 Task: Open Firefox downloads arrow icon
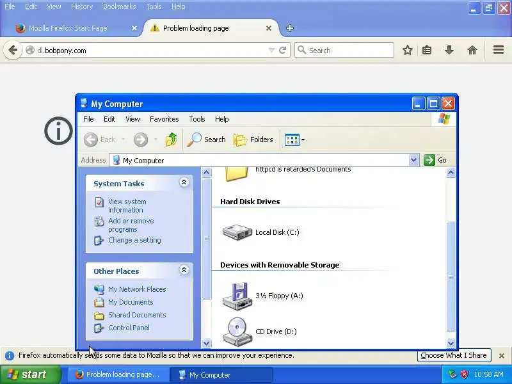449,50
